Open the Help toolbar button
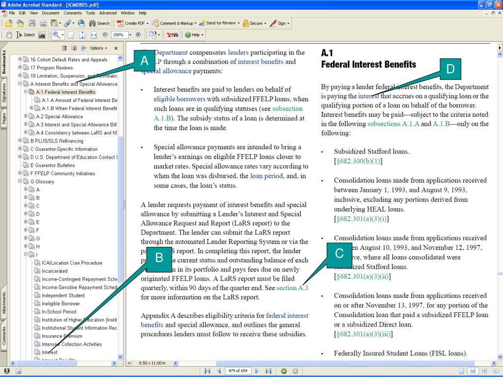Viewport: 503px width, 377px height. [x=194, y=35]
